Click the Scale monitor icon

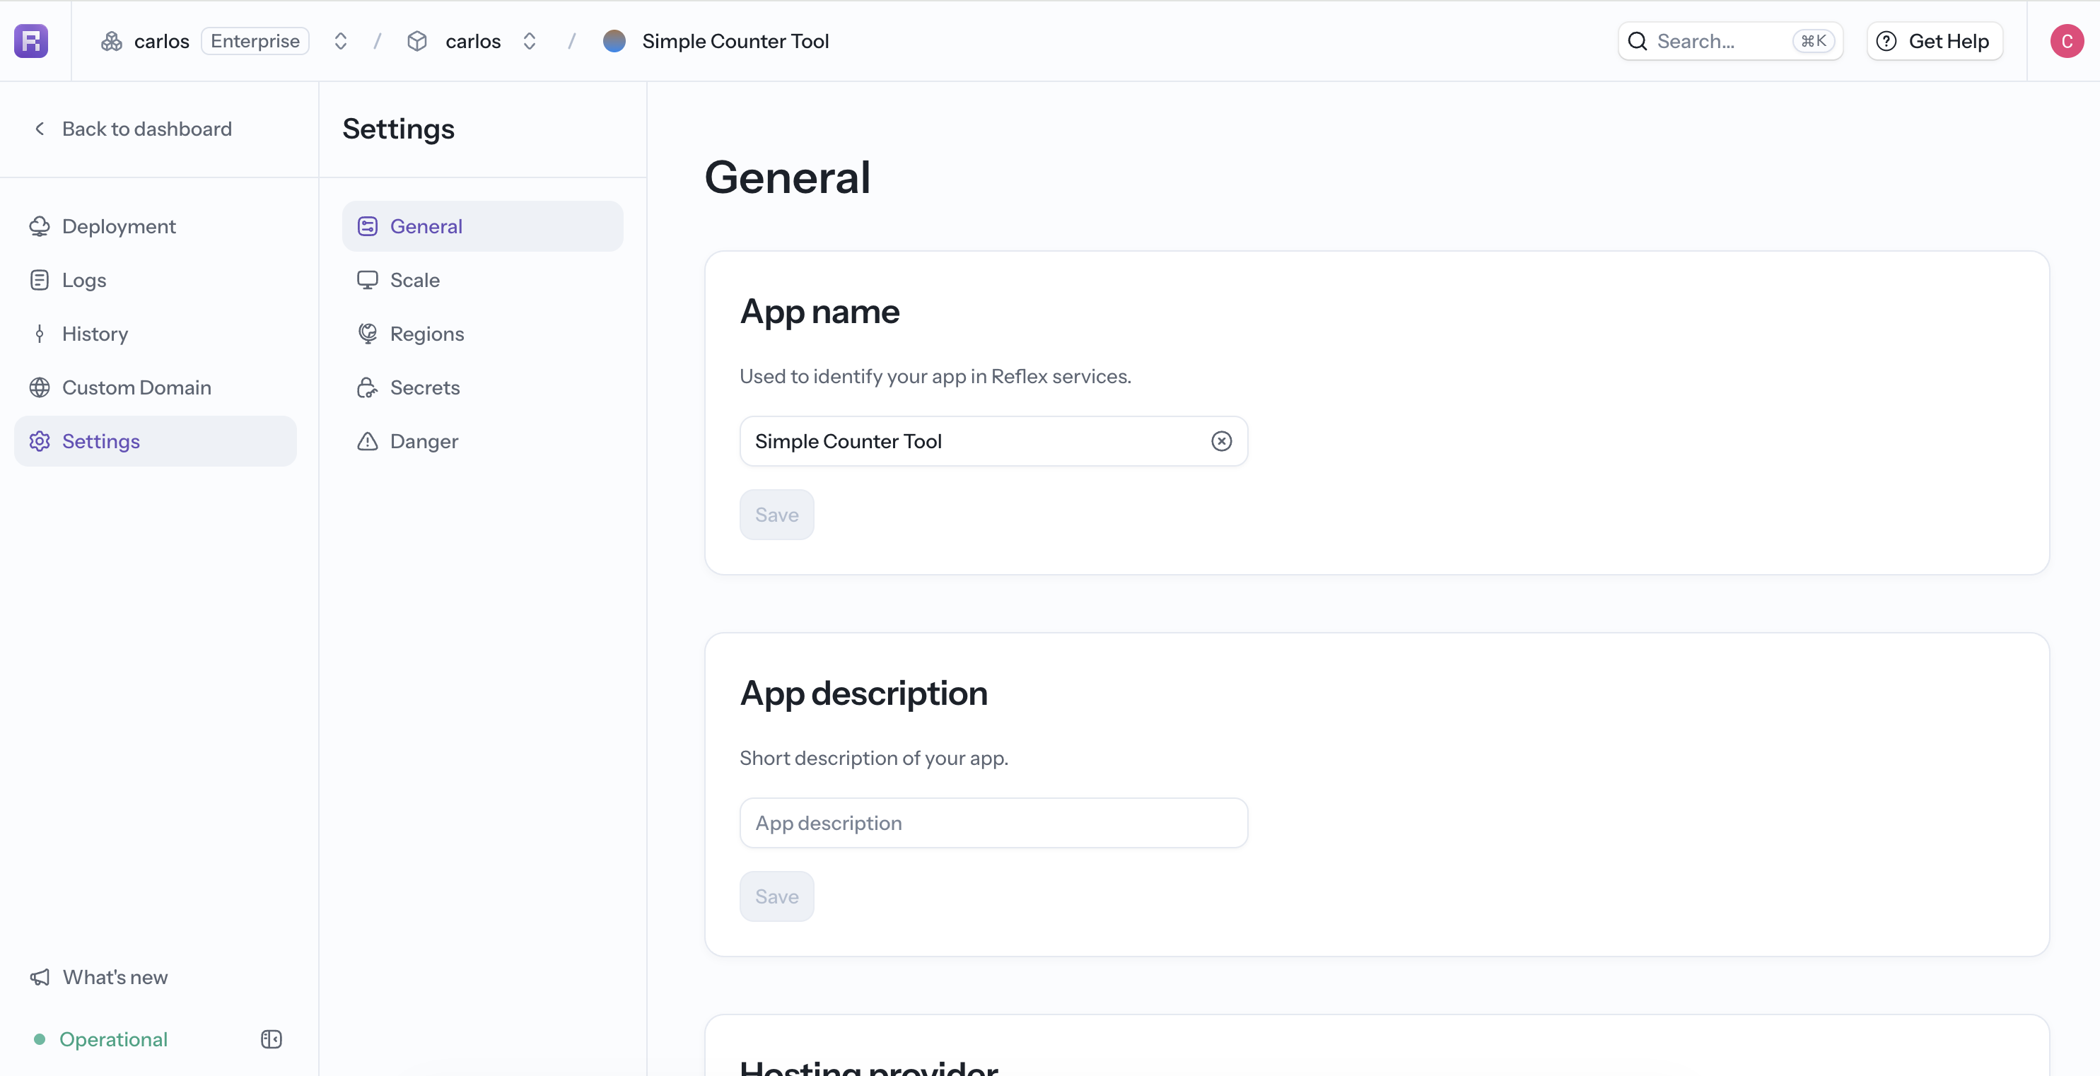coord(368,279)
